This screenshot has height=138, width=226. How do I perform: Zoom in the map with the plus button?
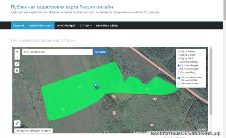(17, 52)
